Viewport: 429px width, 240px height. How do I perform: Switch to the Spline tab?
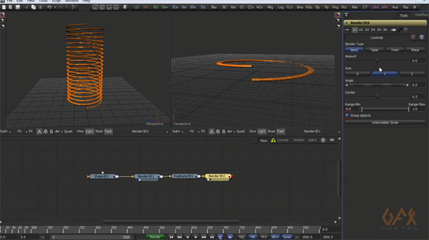pyautogui.click(x=312, y=140)
